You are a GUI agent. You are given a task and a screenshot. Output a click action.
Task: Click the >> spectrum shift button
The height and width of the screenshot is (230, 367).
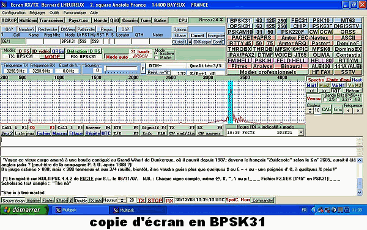pos(324,91)
